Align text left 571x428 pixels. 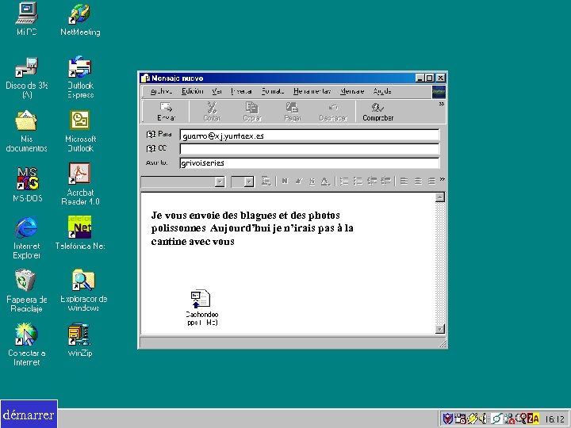[x=404, y=182]
